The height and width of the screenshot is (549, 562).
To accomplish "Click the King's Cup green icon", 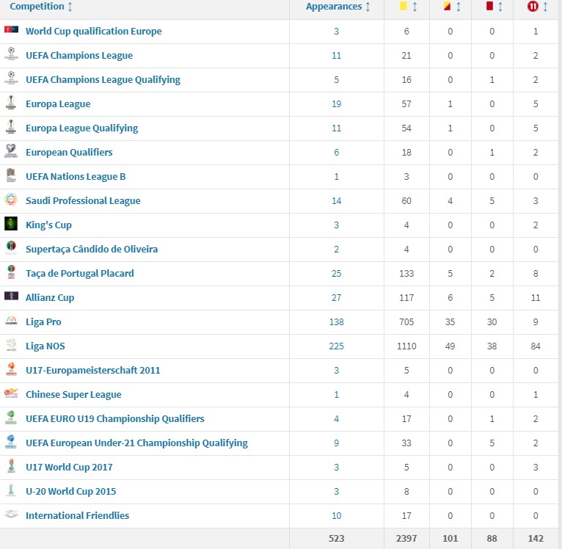I will coord(11,223).
